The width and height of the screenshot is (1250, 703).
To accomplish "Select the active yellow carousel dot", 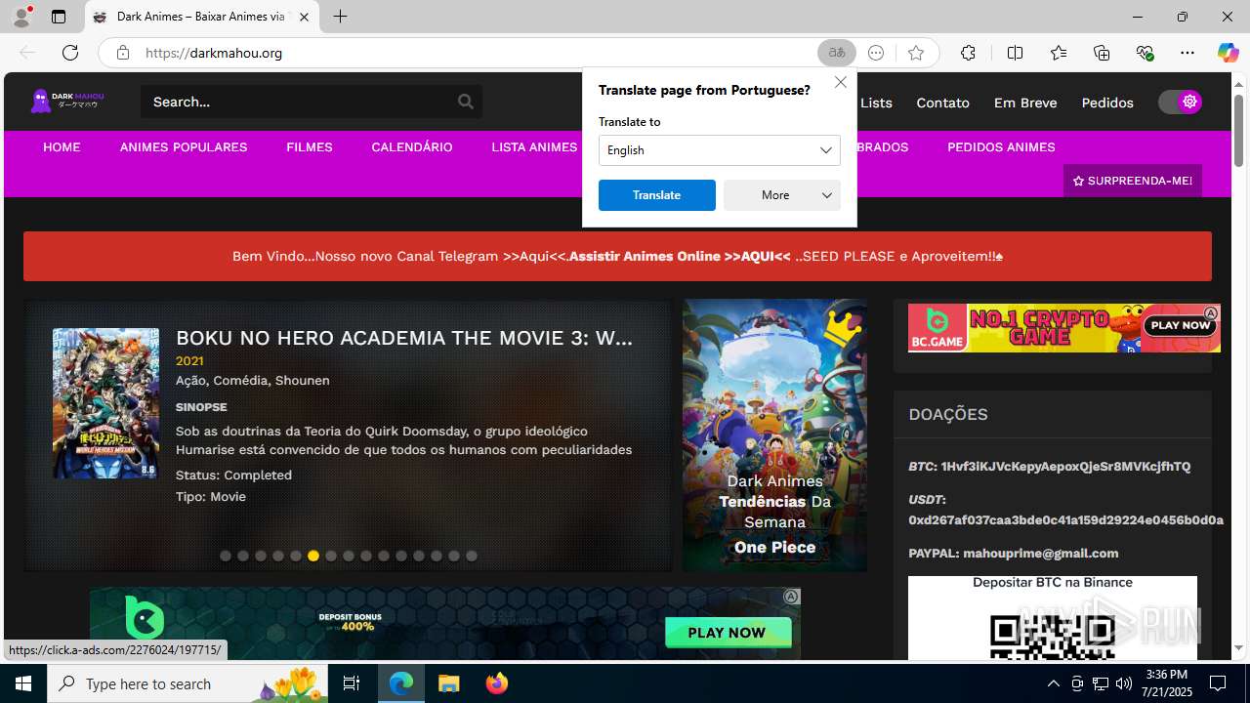I will pos(313,556).
